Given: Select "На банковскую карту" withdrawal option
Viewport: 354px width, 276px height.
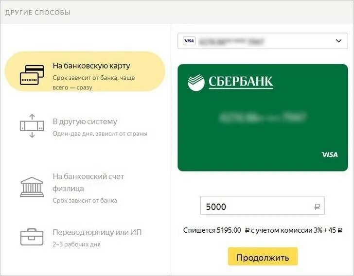Looking at the screenshot, I should [85, 71].
